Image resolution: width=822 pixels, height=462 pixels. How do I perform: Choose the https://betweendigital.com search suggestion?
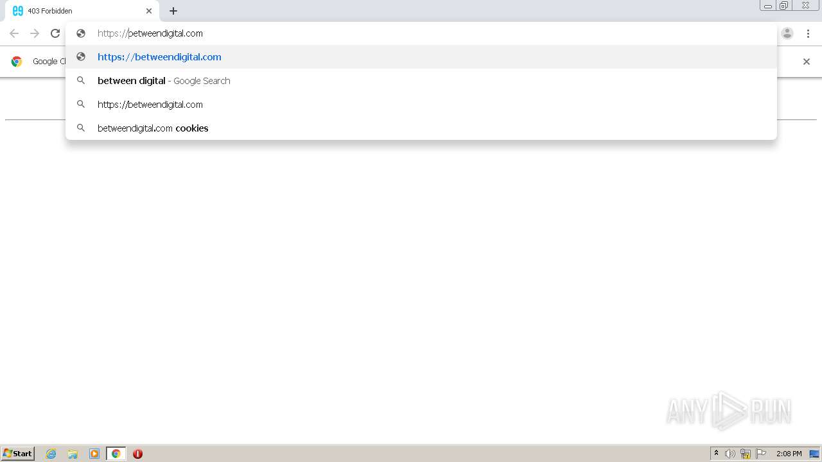(421, 105)
